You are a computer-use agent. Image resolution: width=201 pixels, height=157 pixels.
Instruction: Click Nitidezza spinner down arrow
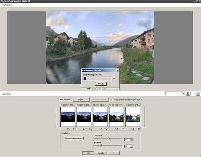[131, 147]
